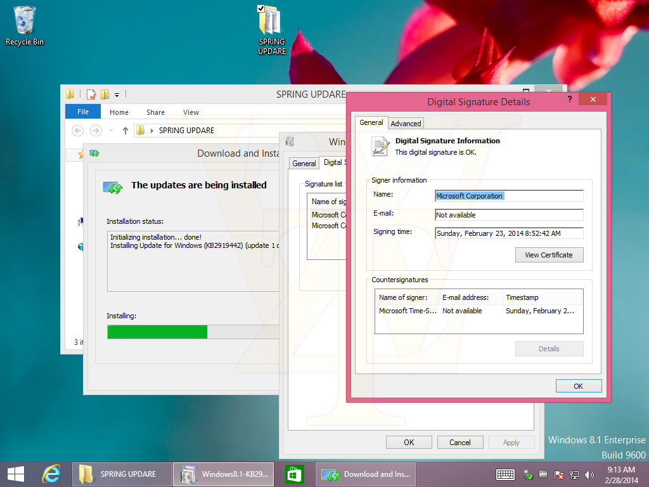Click OK in the properties window
The height and width of the screenshot is (487, 649).
tap(409, 442)
